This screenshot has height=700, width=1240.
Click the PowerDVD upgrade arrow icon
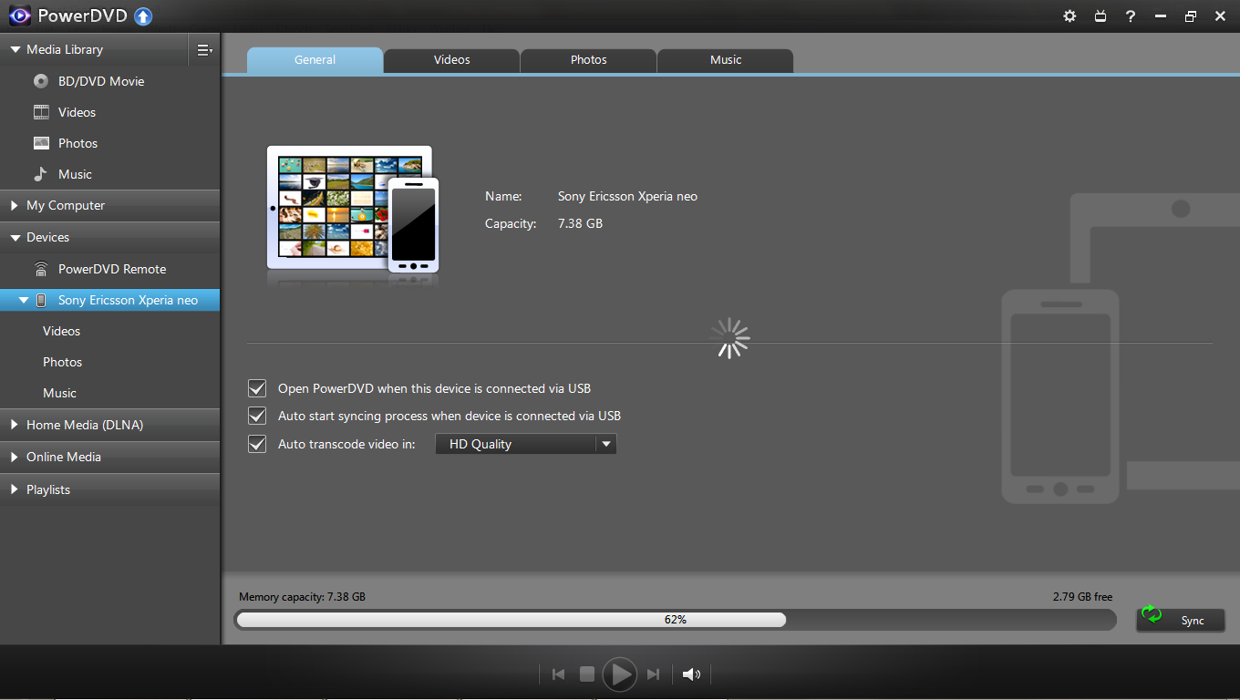143,16
